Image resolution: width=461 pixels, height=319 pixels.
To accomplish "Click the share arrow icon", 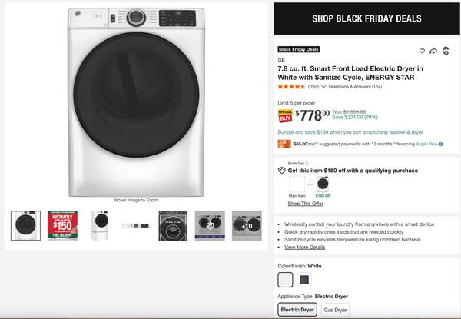I will click(x=433, y=51).
